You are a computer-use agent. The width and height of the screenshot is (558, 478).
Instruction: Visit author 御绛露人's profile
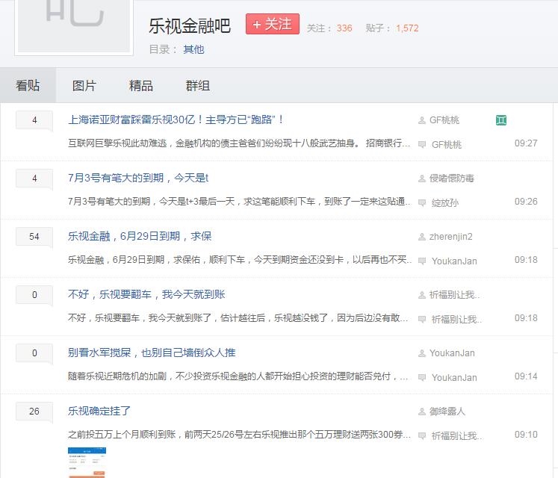tap(447, 412)
